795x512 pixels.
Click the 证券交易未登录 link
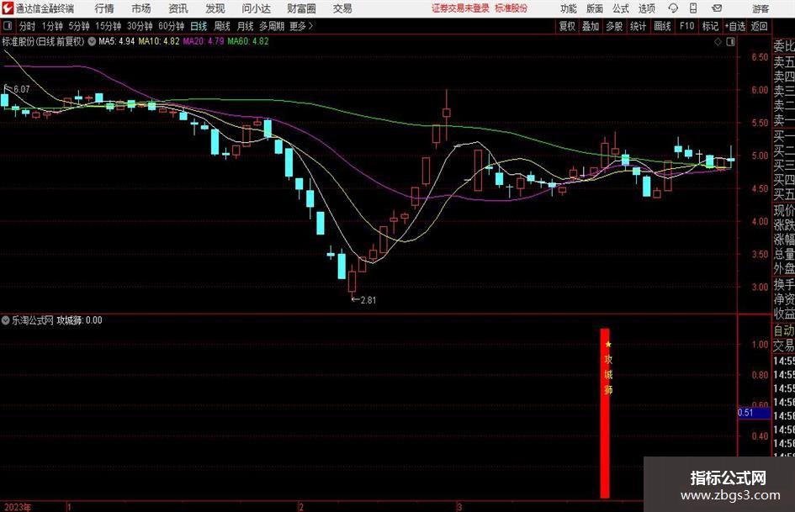pos(460,8)
